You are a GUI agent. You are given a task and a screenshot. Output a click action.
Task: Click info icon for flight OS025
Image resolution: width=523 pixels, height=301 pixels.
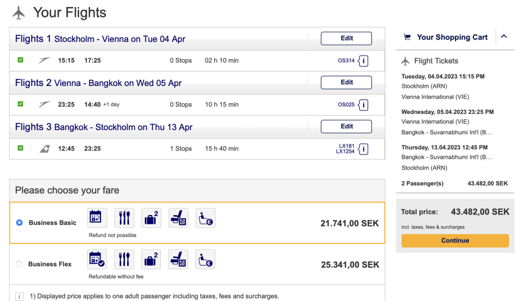(363, 105)
